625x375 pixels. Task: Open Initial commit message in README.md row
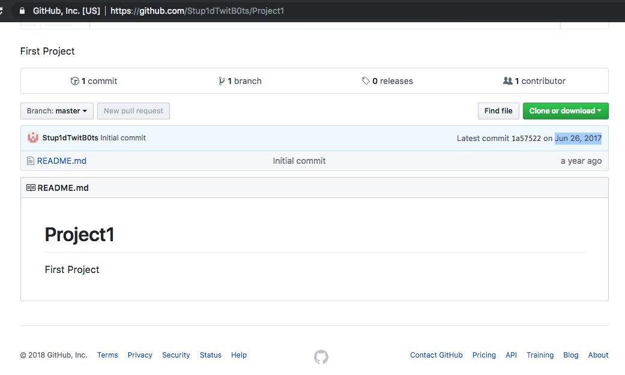(299, 161)
